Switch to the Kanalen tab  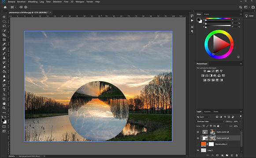click(x=208, y=111)
